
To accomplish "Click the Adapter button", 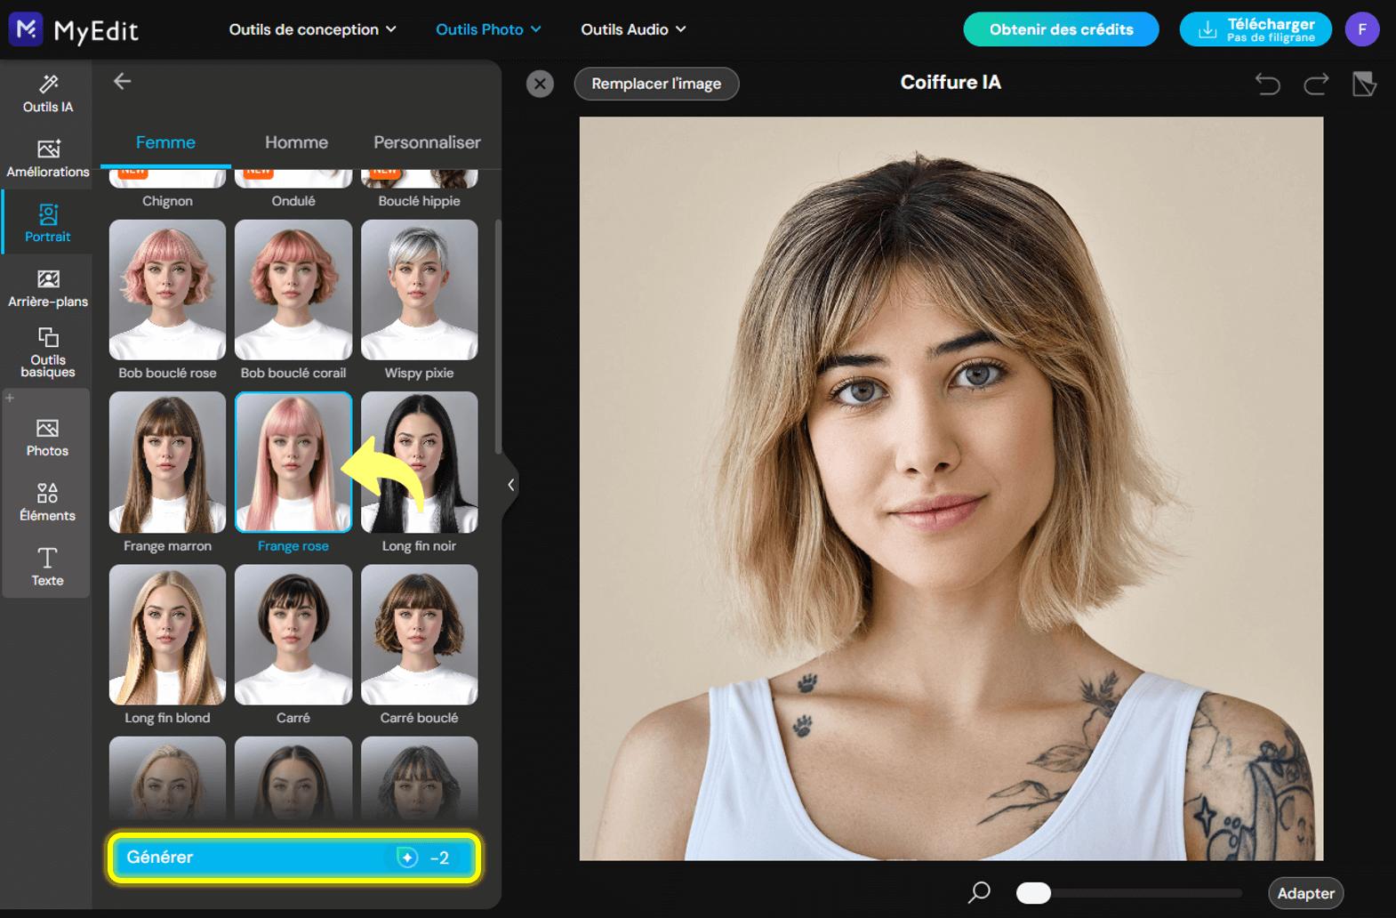I will [1305, 893].
